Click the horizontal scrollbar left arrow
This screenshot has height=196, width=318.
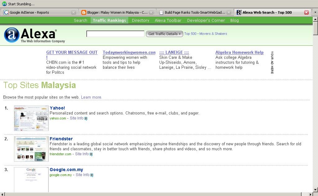(2, 194)
